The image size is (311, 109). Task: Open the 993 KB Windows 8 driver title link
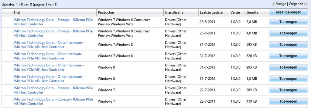(x=49, y=67)
